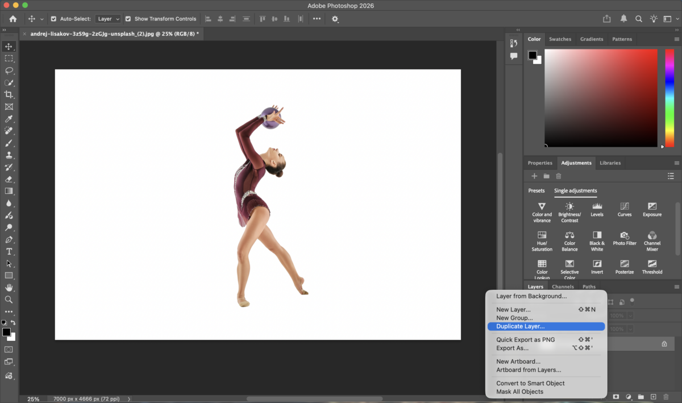This screenshot has width=682, height=403.
Task: Open the Opacity dropdown in the Layers panel
Action: pos(630,315)
